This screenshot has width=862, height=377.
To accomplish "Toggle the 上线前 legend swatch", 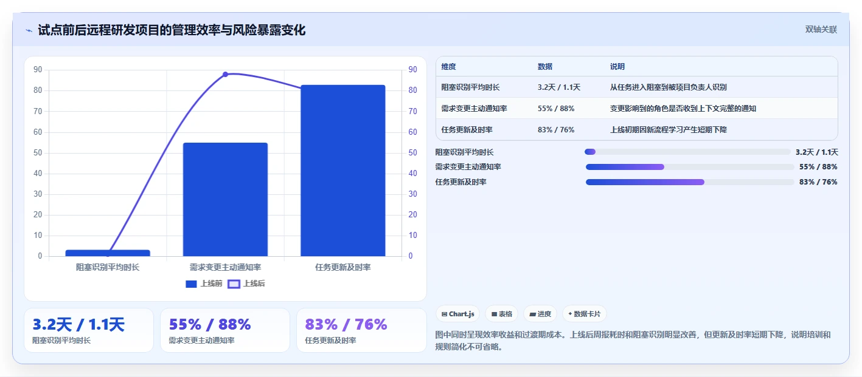I will [x=192, y=284].
